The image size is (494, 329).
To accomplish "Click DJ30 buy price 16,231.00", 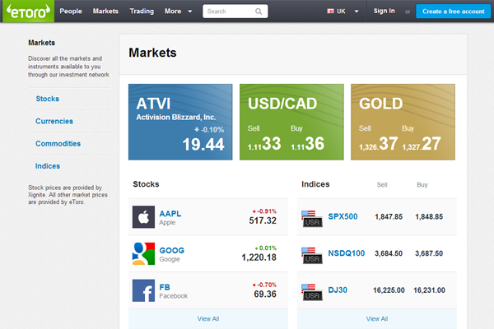I will 429,290.
